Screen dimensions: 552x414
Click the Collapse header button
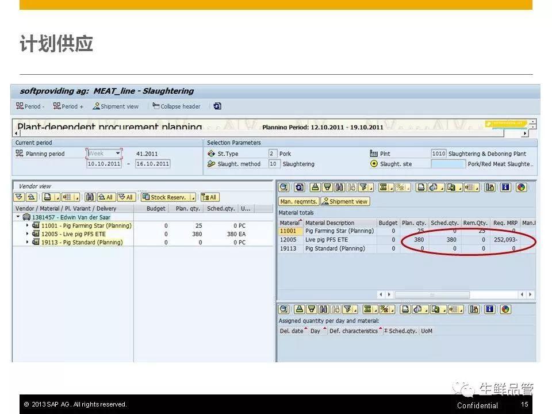177,106
